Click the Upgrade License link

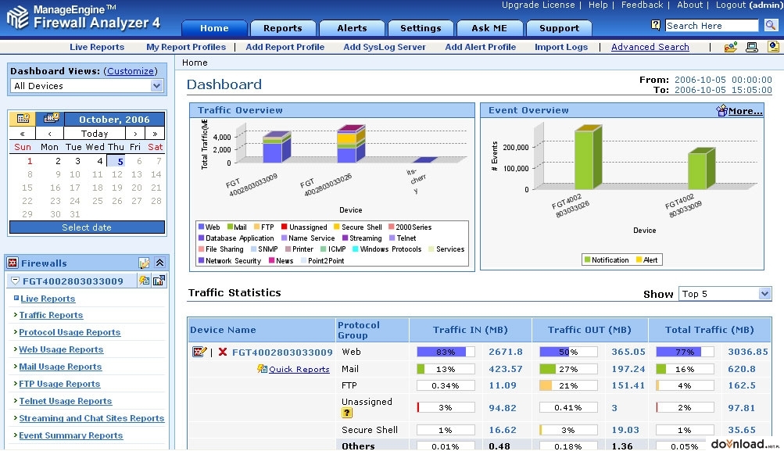(x=538, y=5)
